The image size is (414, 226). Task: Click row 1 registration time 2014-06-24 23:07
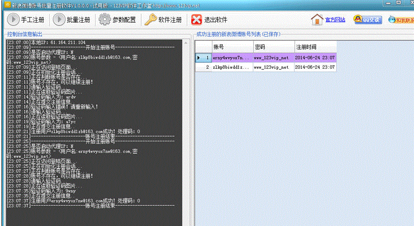316,58
